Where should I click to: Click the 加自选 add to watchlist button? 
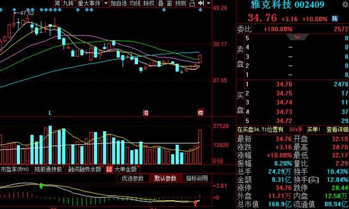pyautogui.click(x=119, y=3)
